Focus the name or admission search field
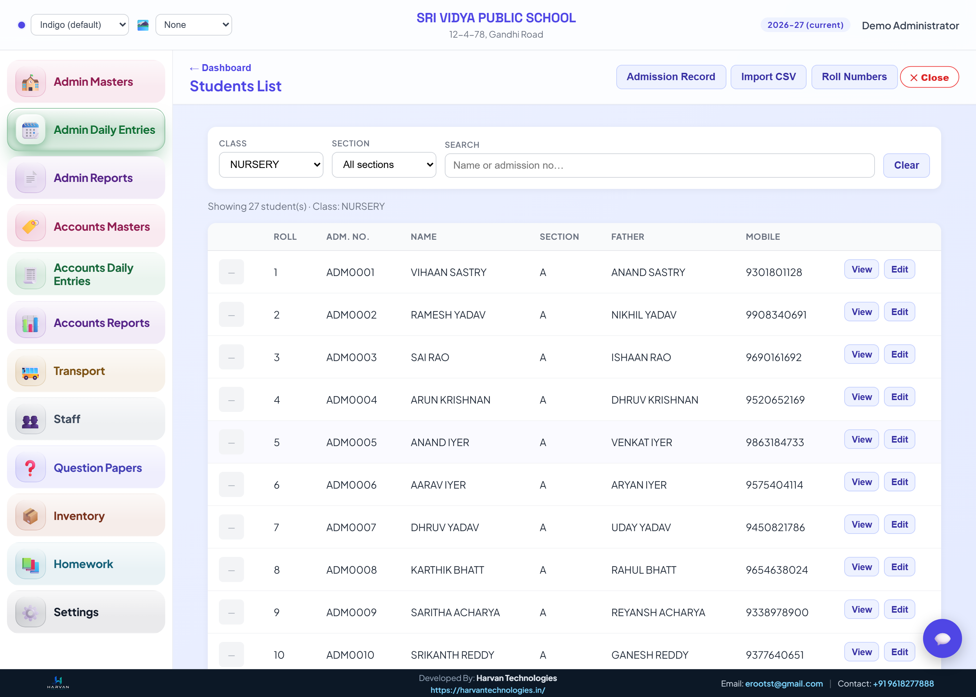Image resolution: width=976 pixels, height=697 pixels. 659,165
